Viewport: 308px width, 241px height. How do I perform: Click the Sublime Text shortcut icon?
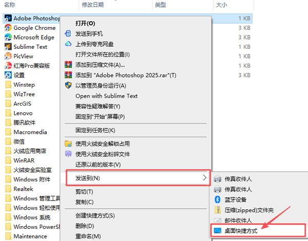click(x=8, y=47)
